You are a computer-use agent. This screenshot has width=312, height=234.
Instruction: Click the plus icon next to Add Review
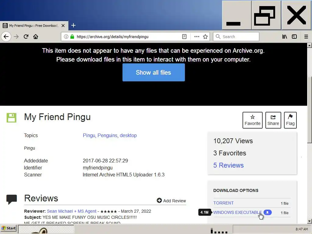tap(159, 200)
